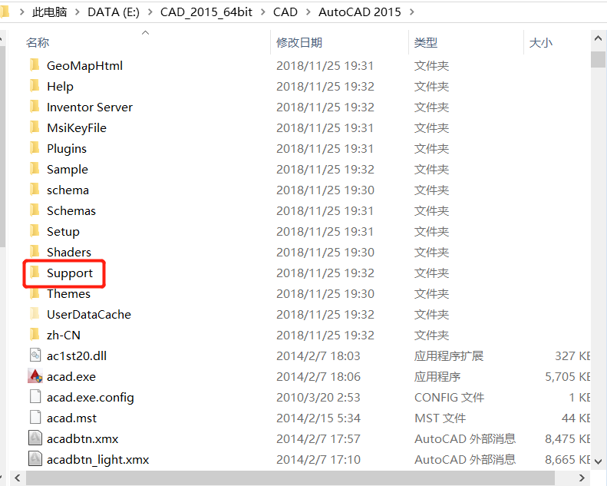This screenshot has height=486, width=607.
Task: Select the ac1st20.dll file name
Action: coord(77,355)
